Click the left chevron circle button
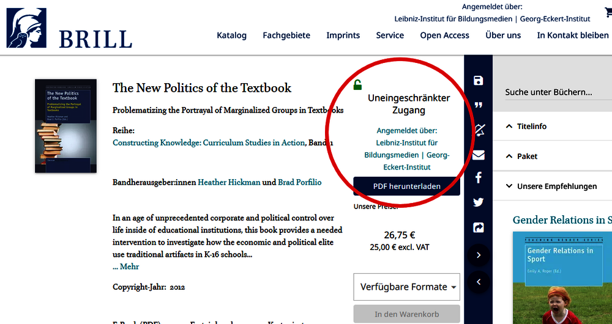 (x=479, y=282)
